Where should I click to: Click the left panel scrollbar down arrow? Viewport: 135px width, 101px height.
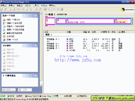pos(41,85)
